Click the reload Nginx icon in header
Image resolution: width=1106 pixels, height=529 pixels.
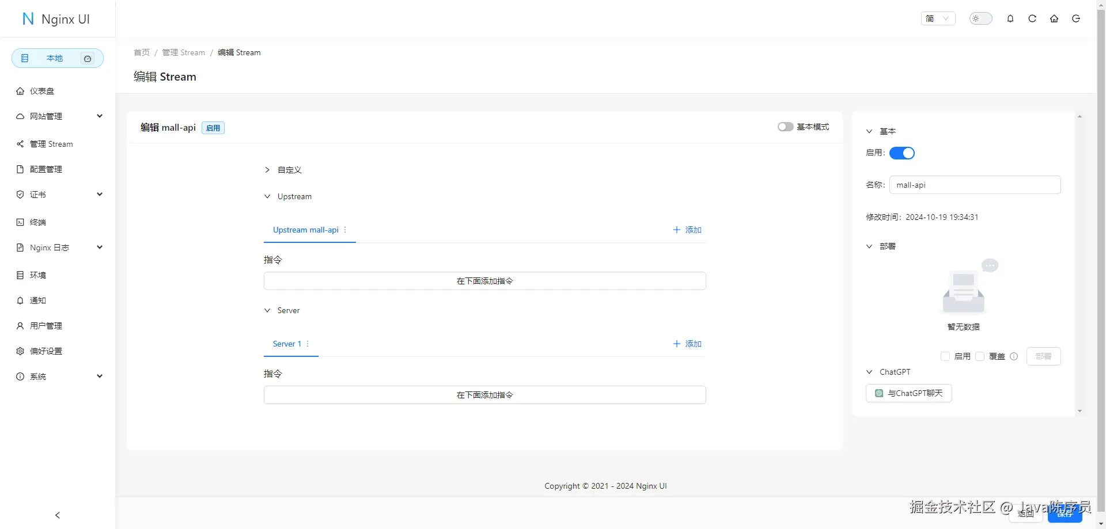coord(1032,18)
